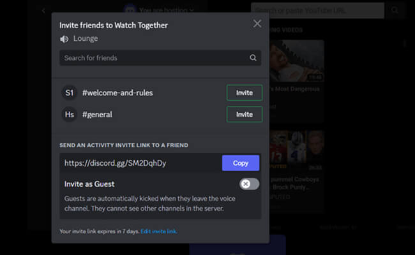This screenshot has width=415, height=255.
Task: Select the #general channel name
Action: (97, 114)
